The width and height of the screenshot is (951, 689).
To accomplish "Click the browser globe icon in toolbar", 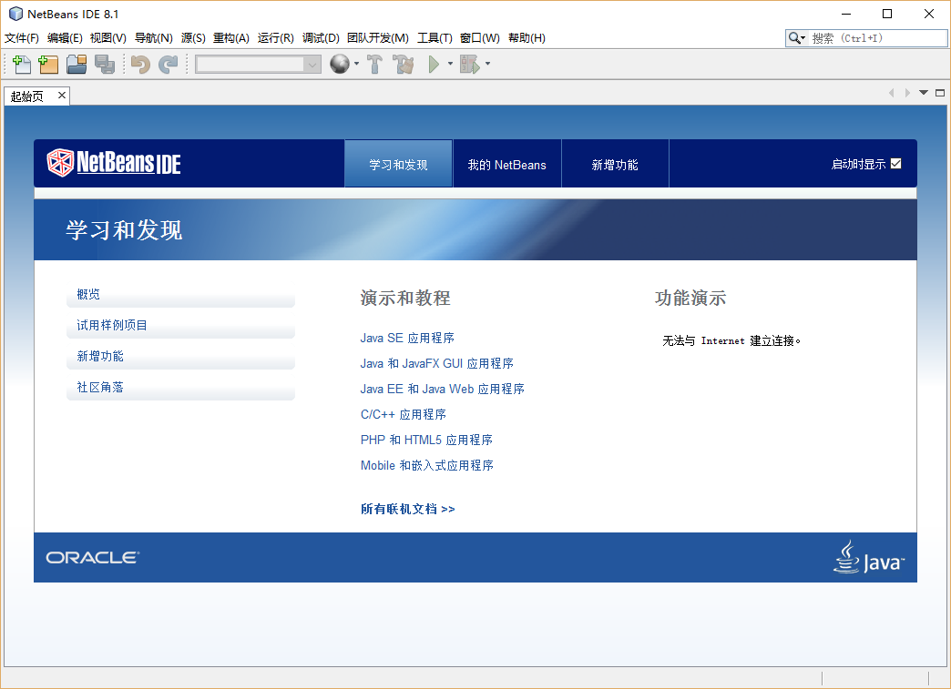I will tap(339, 65).
